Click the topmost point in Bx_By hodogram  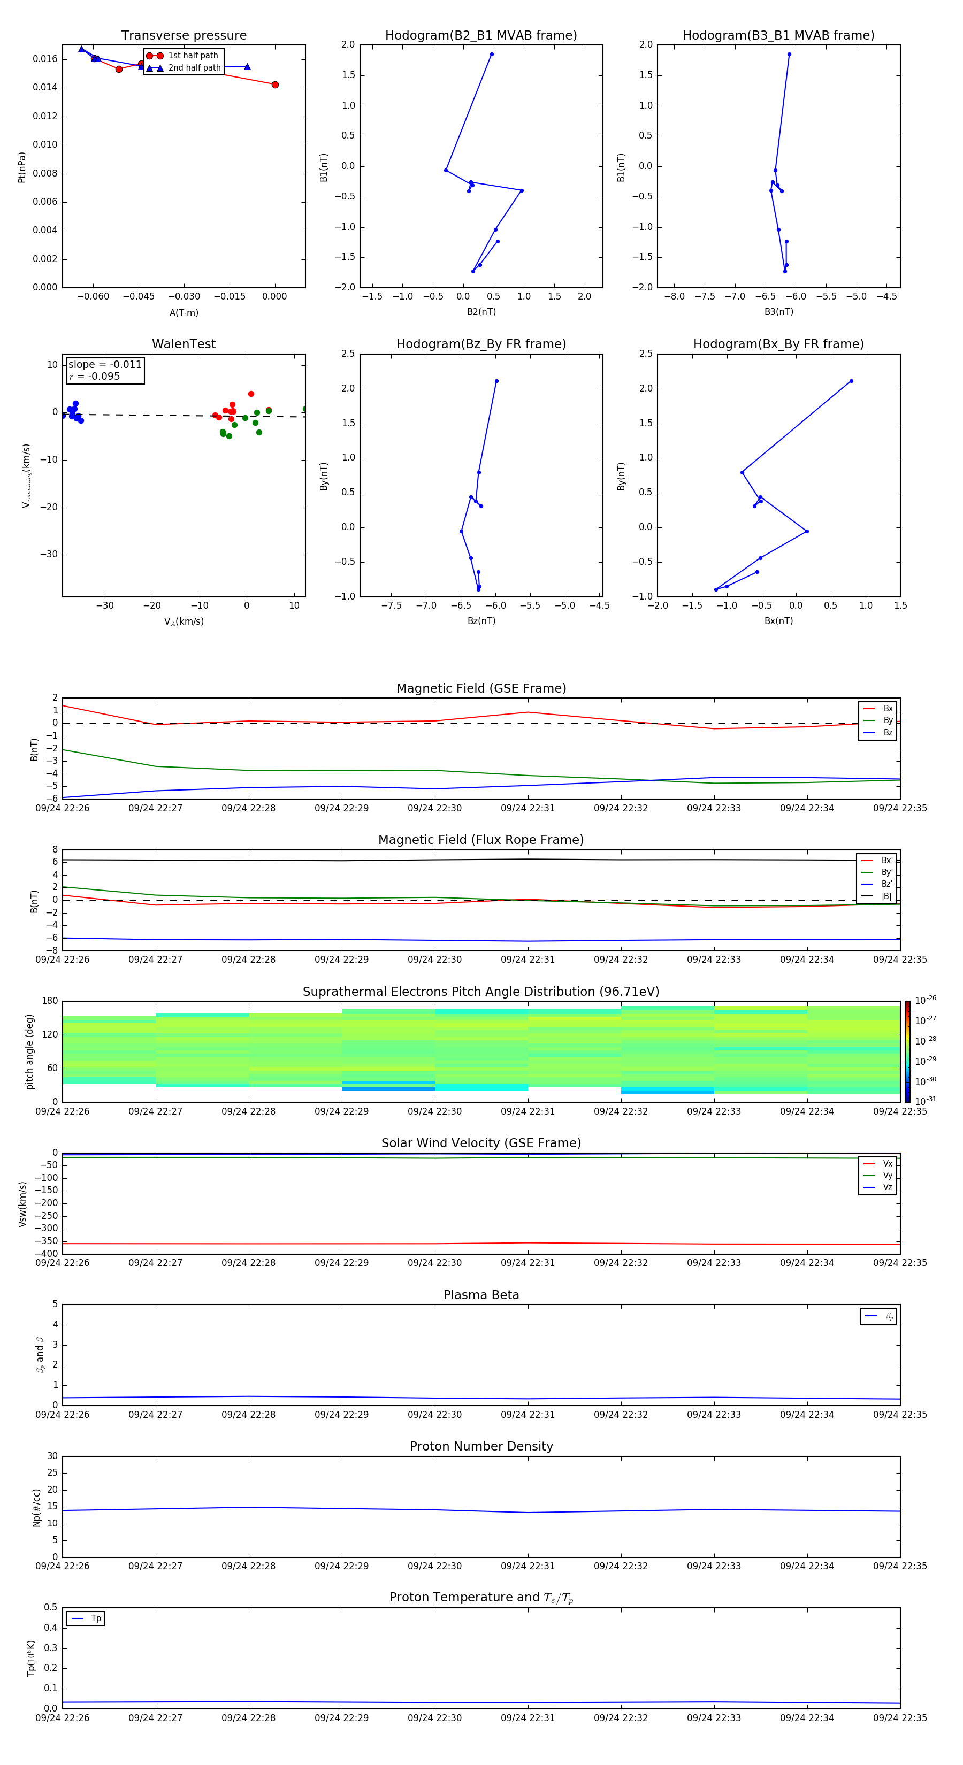pos(851,381)
